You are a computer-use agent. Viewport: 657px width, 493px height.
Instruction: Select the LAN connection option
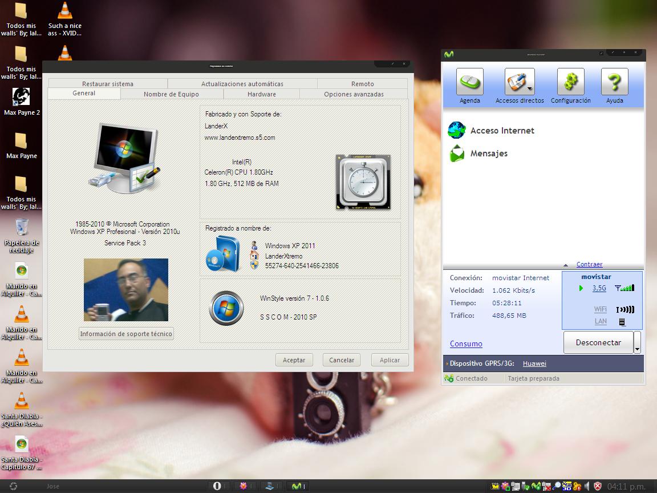coord(601,322)
